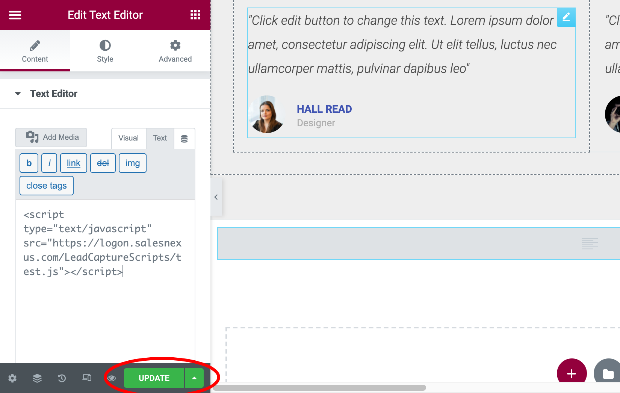Insert an img tag
This screenshot has height=393, width=620.
[133, 163]
